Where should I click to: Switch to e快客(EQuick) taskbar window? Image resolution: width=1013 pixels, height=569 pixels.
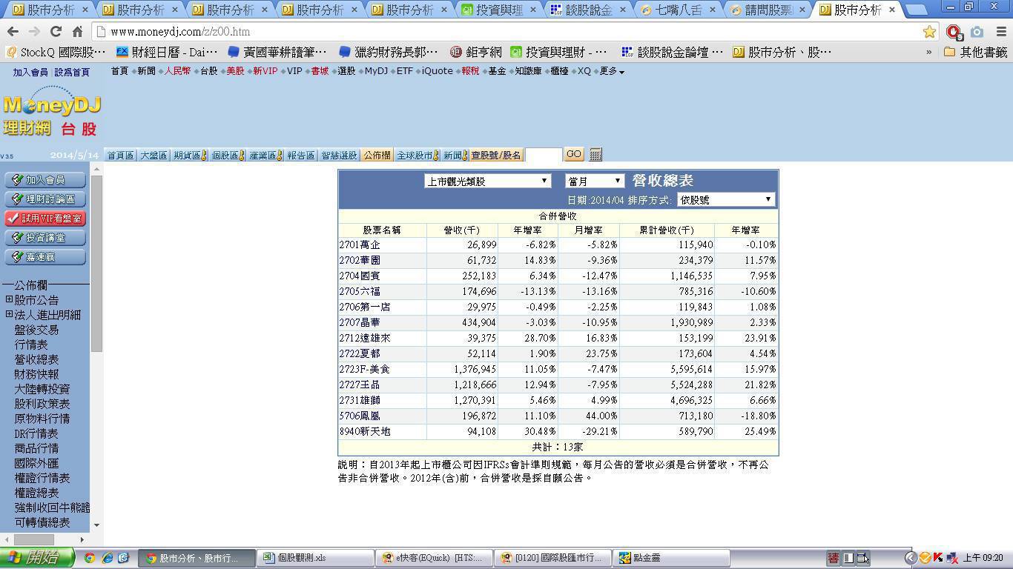coord(435,558)
